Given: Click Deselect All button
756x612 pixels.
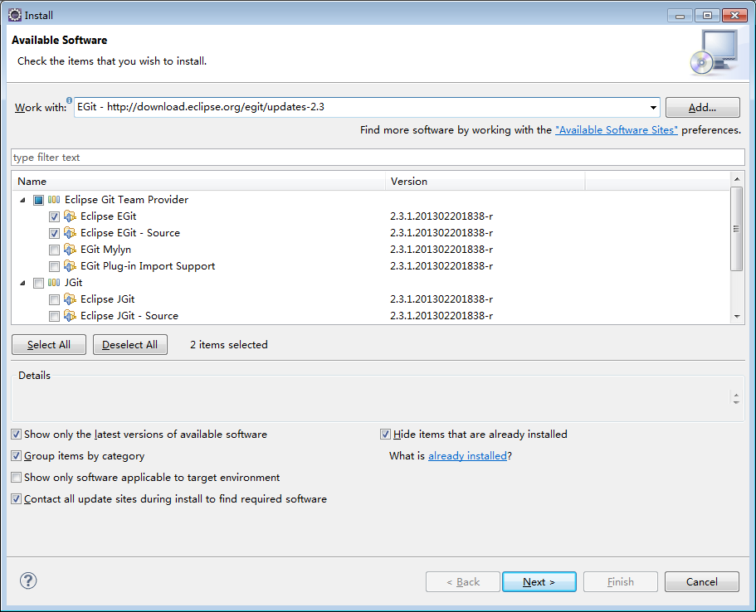Looking at the screenshot, I should pyautogui.click(x=130, y=344).
